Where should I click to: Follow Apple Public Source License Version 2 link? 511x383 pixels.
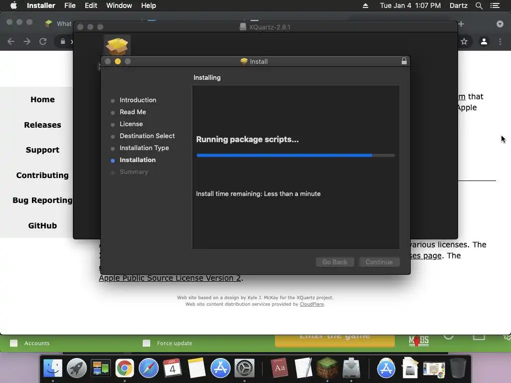click(x=170, y=278)
